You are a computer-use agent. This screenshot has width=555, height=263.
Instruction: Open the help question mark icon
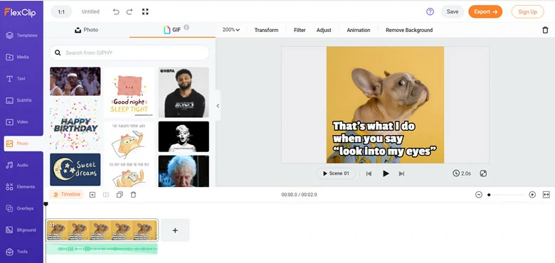430,11
